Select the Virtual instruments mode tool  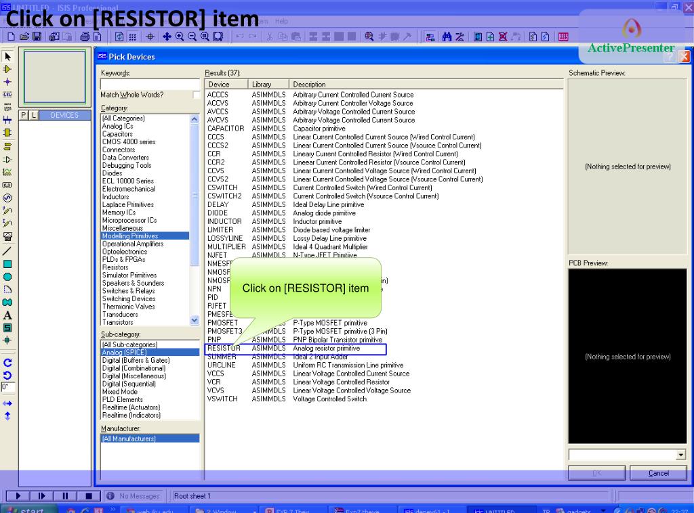click(7, 236)
